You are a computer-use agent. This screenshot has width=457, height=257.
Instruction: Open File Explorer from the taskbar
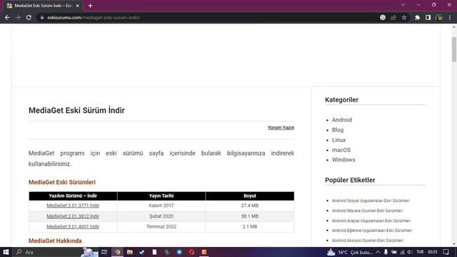point(130,252)
